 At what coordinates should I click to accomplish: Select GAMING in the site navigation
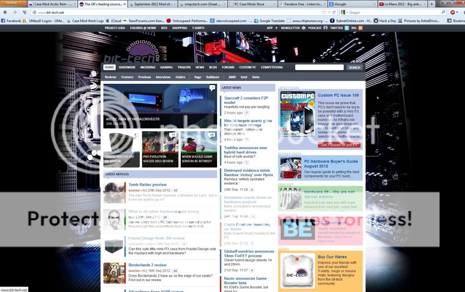coord(166,67)
